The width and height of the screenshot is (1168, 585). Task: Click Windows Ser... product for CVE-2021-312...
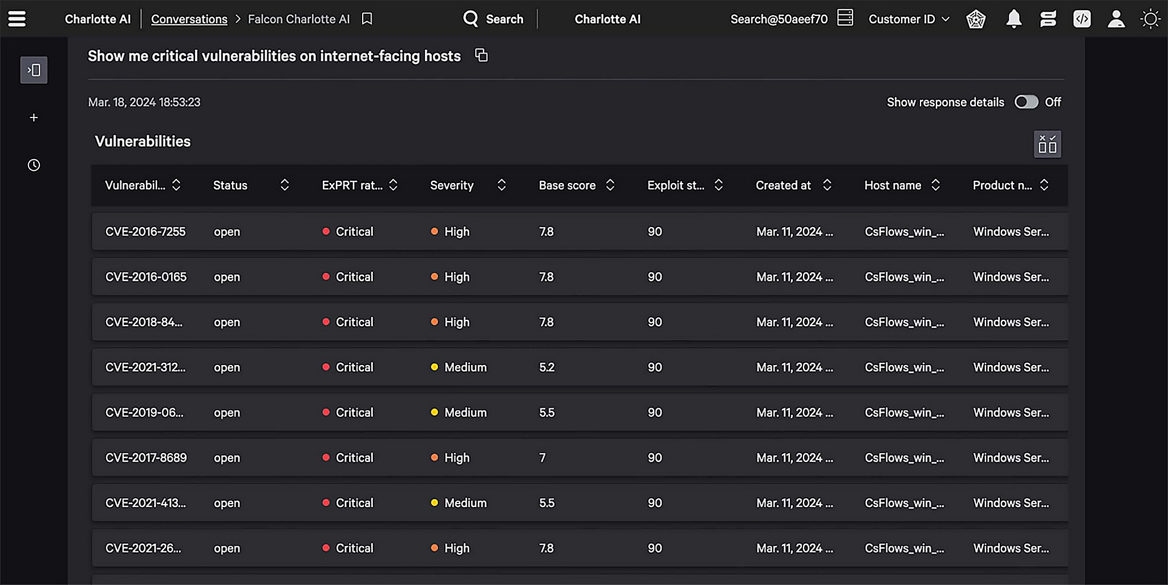(1011, 367)
